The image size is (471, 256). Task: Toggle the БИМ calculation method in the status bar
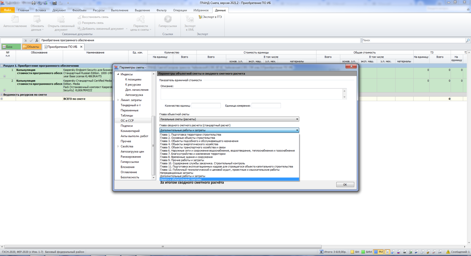[x=366, y=252]
